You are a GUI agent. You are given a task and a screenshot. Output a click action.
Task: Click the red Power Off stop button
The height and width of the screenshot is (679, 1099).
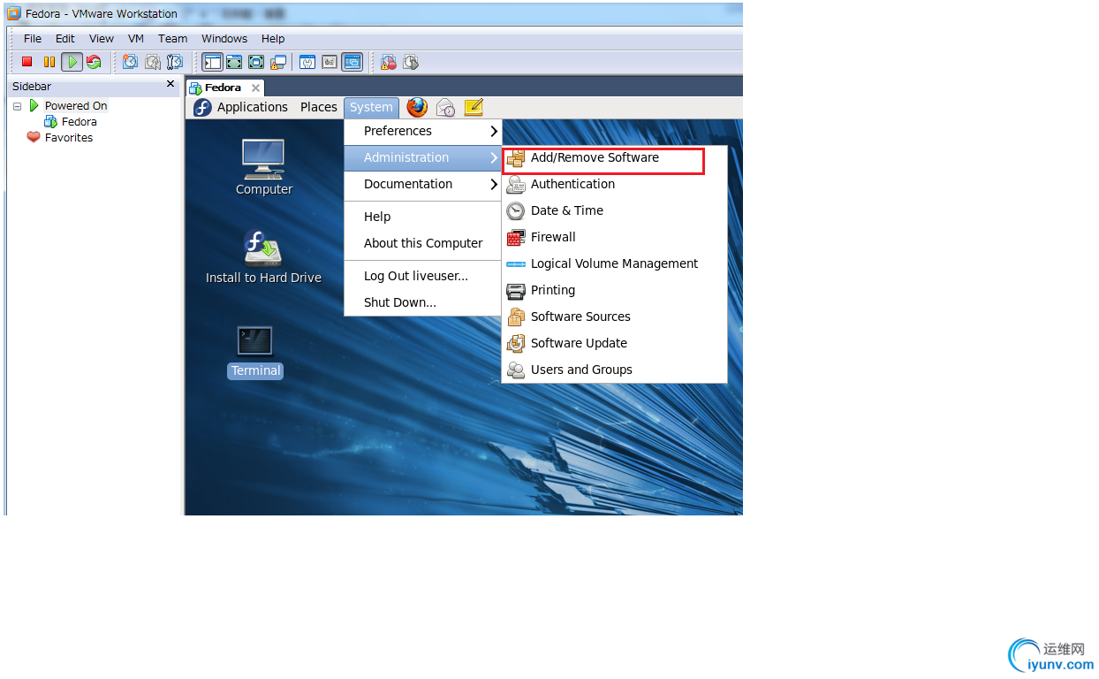(27, 62)
